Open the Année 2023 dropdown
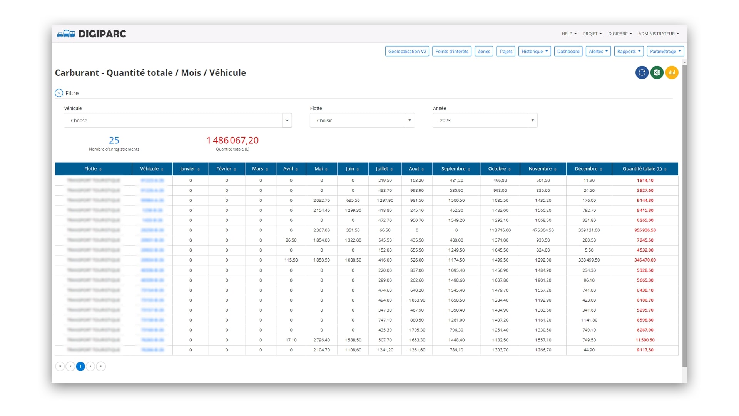 click(485, 121)
